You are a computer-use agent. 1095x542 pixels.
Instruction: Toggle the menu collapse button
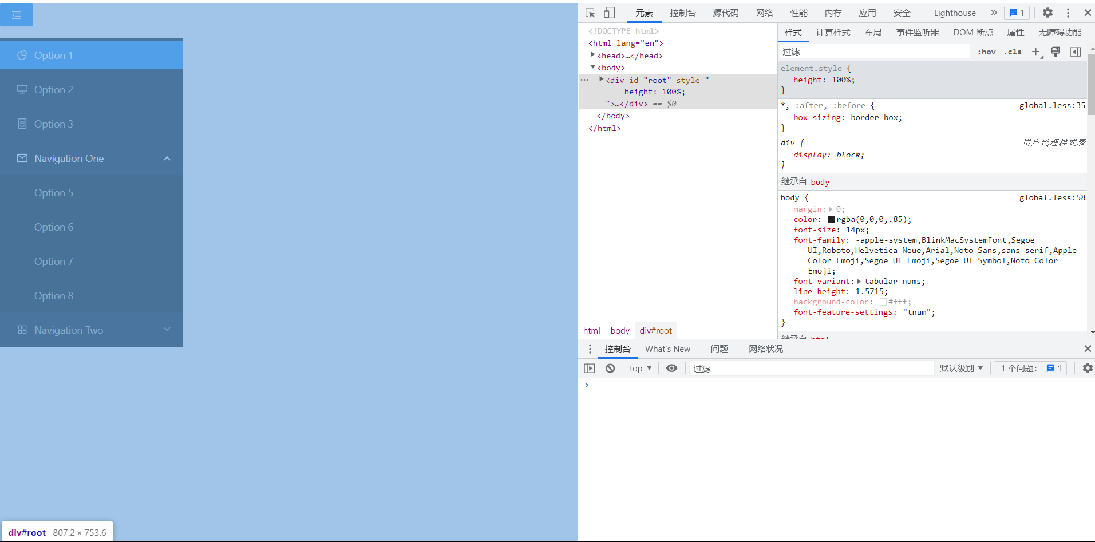click(x=17, y=15)
